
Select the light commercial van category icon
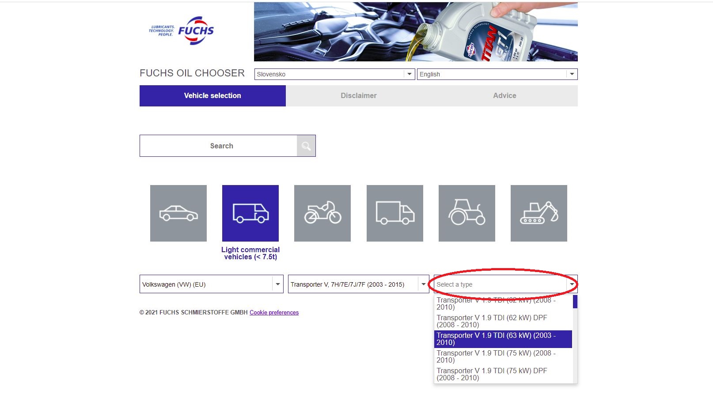[250, 213]
